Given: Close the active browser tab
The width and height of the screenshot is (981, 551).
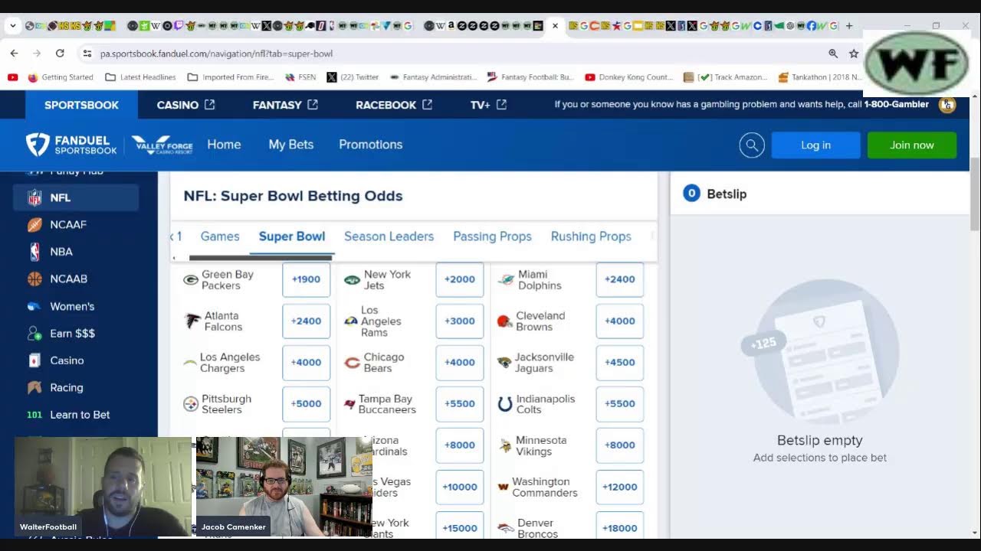Looking at the screenshot, I should tap(556, 26).
